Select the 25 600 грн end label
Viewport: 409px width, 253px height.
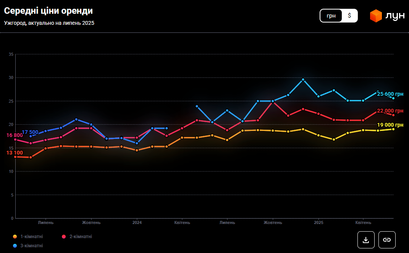pyautogui.click(x=390, y=94)
